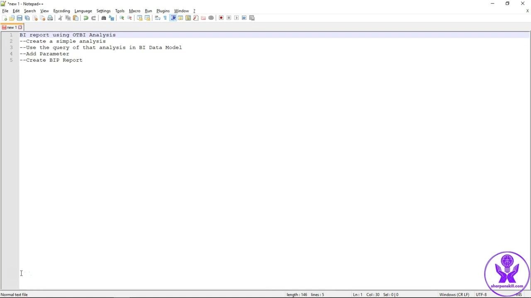Cut the selection using the scissors icon
531x298 pixels.
(60, 18)
